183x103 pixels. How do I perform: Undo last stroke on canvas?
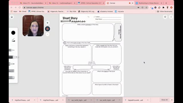[88, 17]
